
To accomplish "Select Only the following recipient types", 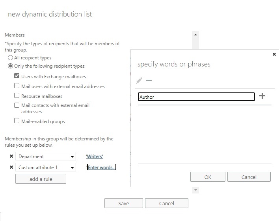I will 10,66.
